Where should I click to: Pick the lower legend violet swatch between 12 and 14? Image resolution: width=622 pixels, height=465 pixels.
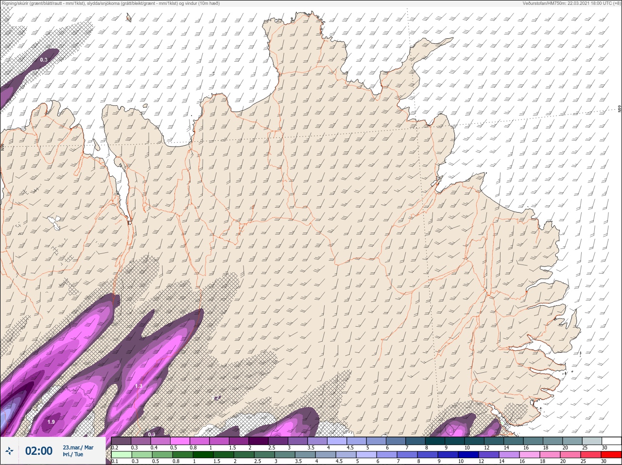488,455
